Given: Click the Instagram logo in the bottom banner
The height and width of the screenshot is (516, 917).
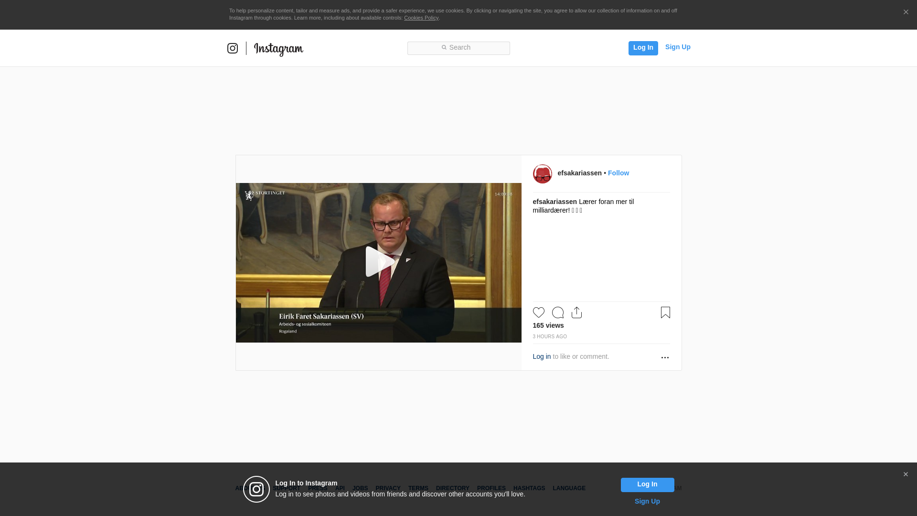Looking at the screenshot, I should [x=256, y=489].
